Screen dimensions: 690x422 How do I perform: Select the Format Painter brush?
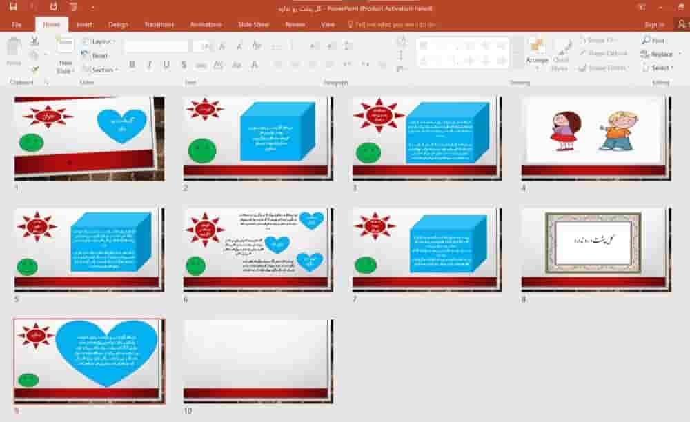(x=34, y=68)
